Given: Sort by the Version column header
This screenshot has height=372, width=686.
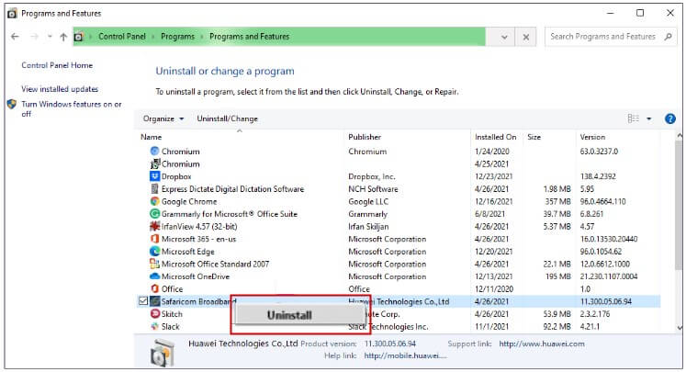Looking at the screenshot, I should tap(592, 137).
